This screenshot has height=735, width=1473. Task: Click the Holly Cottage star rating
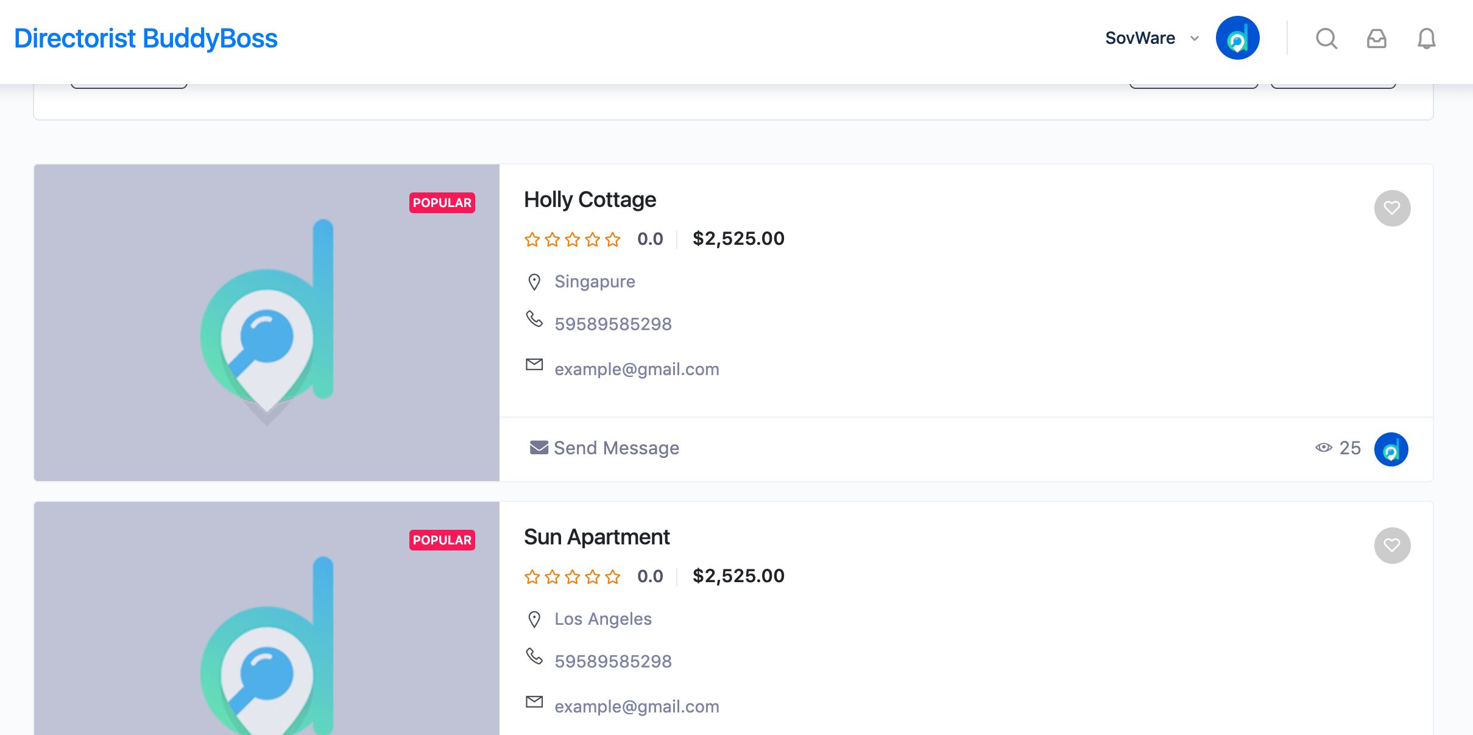pos(572,239)
